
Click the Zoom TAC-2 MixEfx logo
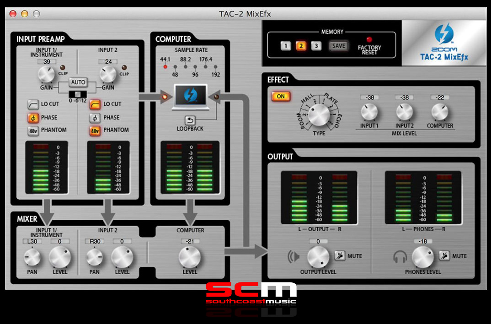[x=444, y=42]
